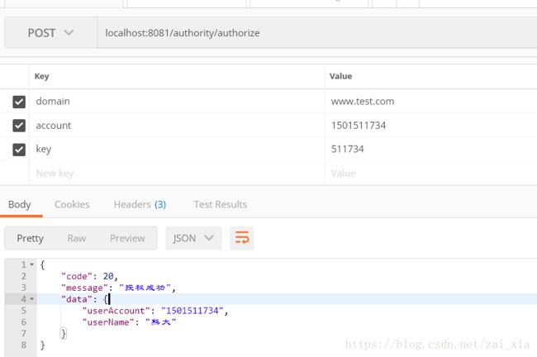Toggle the line wrap icon
537x357 pixels.
tap(242, 238)
